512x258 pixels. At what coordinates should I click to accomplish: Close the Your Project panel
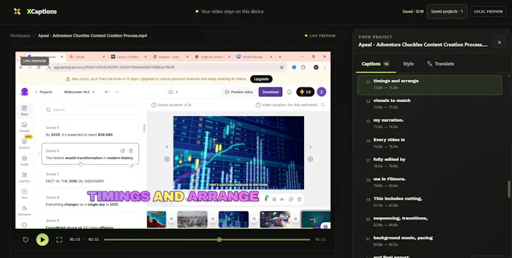pos(499,42)
